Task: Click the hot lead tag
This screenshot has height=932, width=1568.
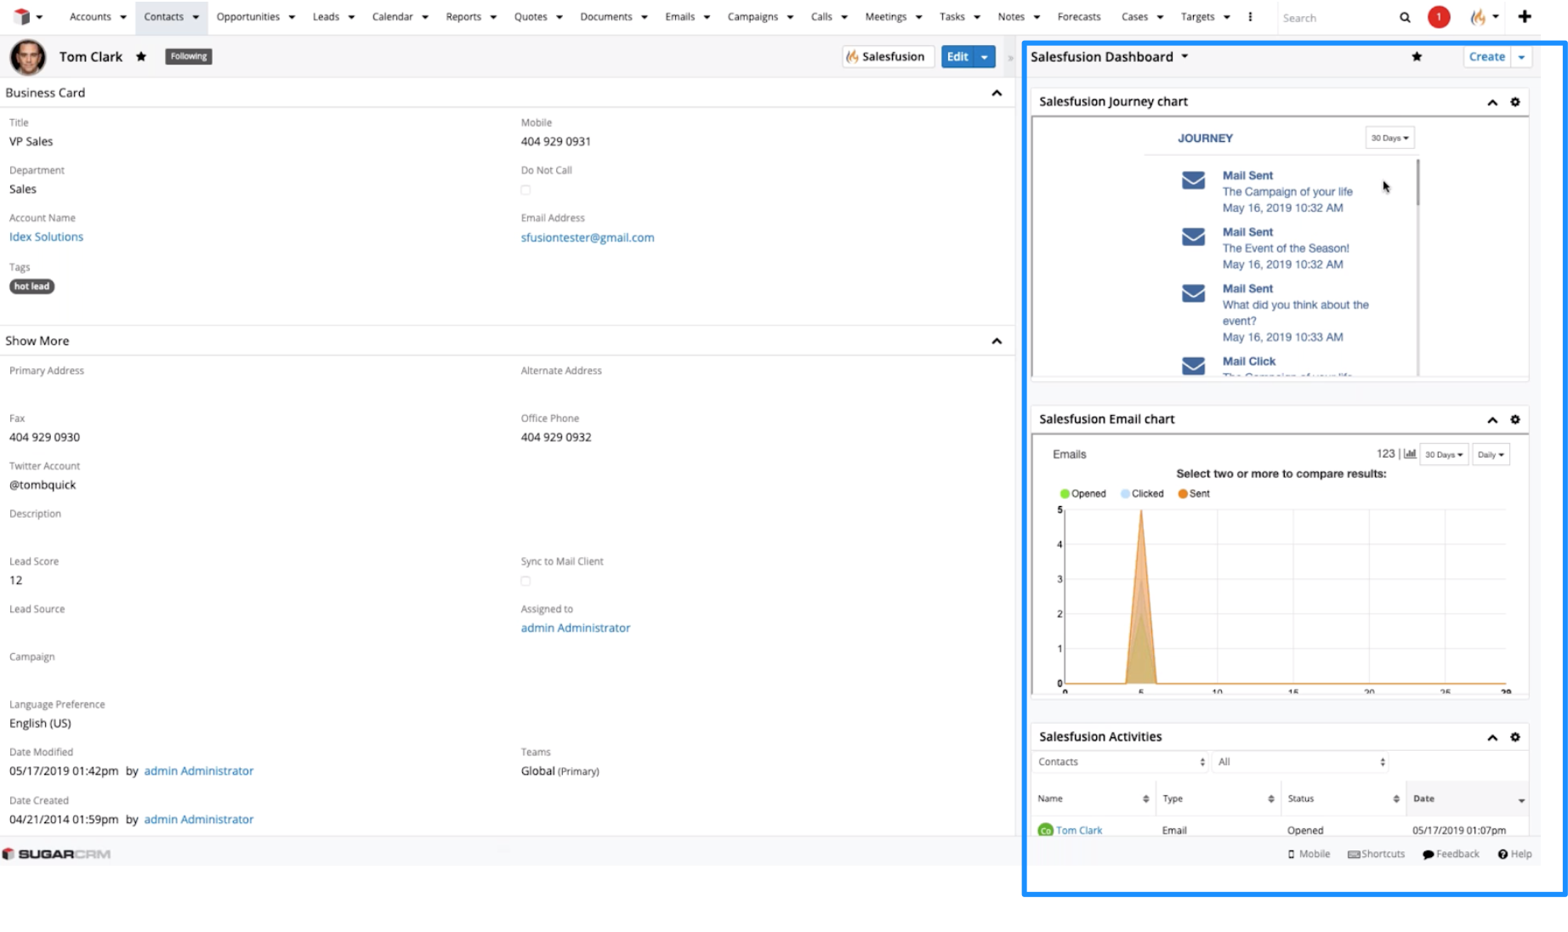Action: point(31,287)
